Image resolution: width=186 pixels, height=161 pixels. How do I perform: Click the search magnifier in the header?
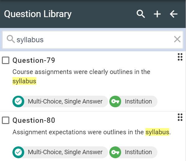pos(141,14)
